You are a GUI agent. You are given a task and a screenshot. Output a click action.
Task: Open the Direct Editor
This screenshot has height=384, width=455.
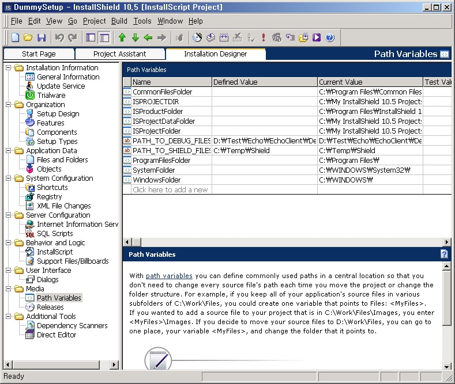point(57,335)
